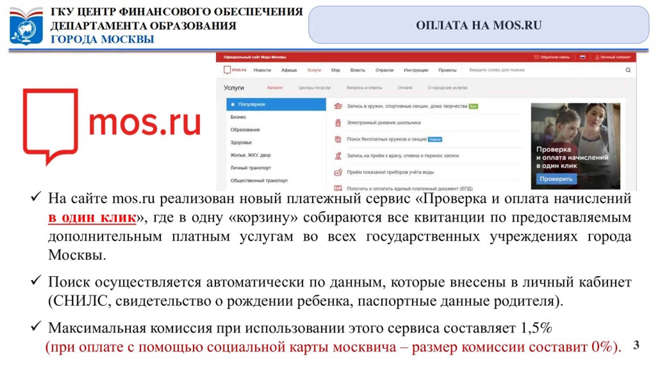Switch to Вопросы и ответы tab
This screenshot has width=656, height=369.
364,88
